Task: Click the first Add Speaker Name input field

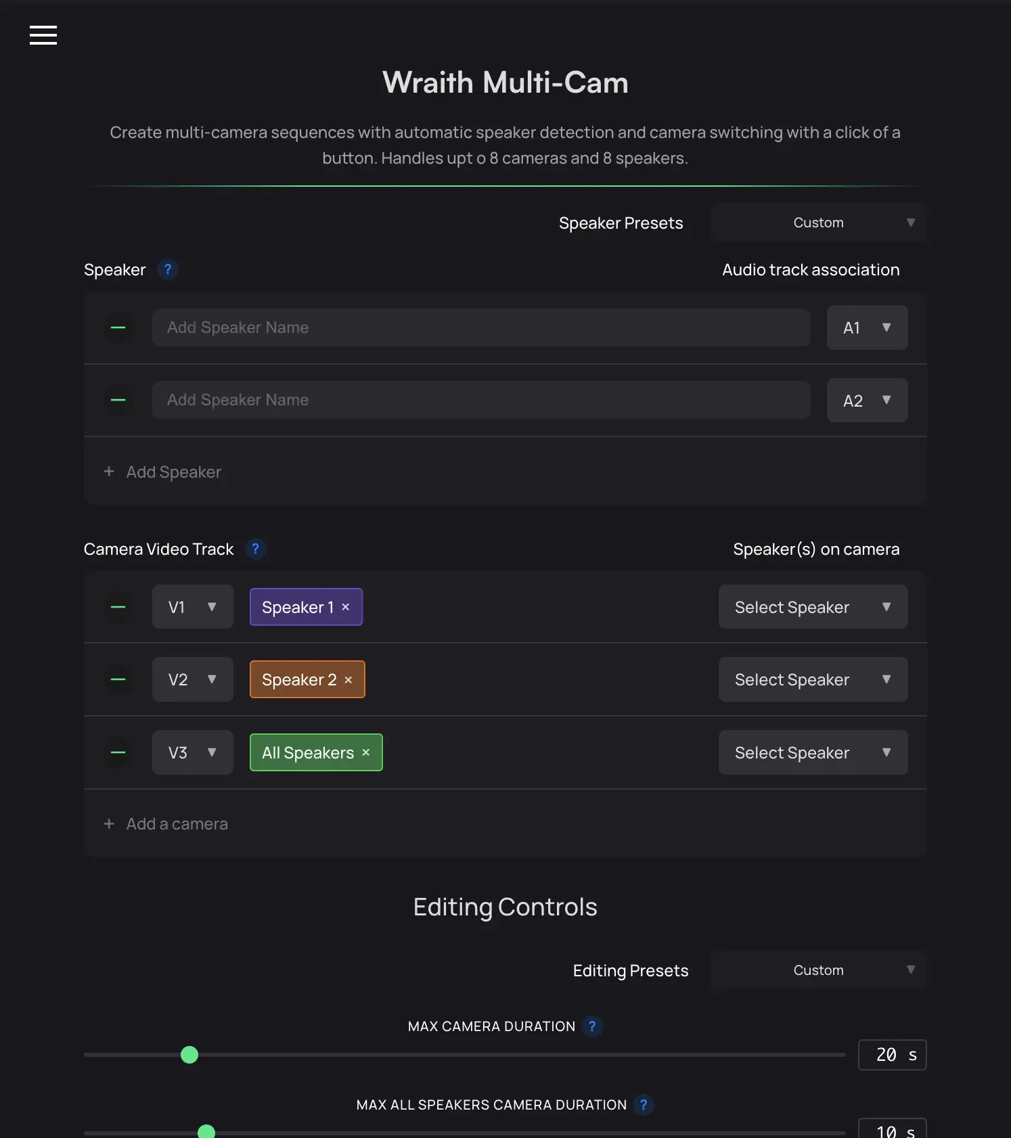Action: tap(480, 327)
